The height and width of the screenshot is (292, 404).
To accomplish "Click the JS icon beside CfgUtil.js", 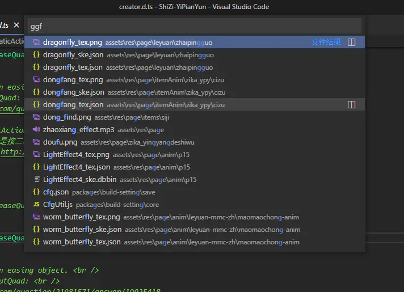I will pos(36,205).
